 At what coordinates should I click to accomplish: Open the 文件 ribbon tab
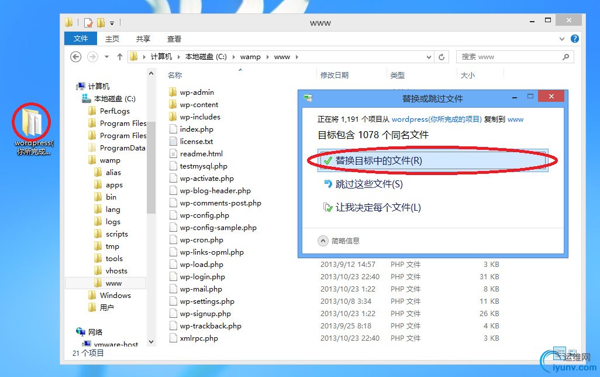80,39
